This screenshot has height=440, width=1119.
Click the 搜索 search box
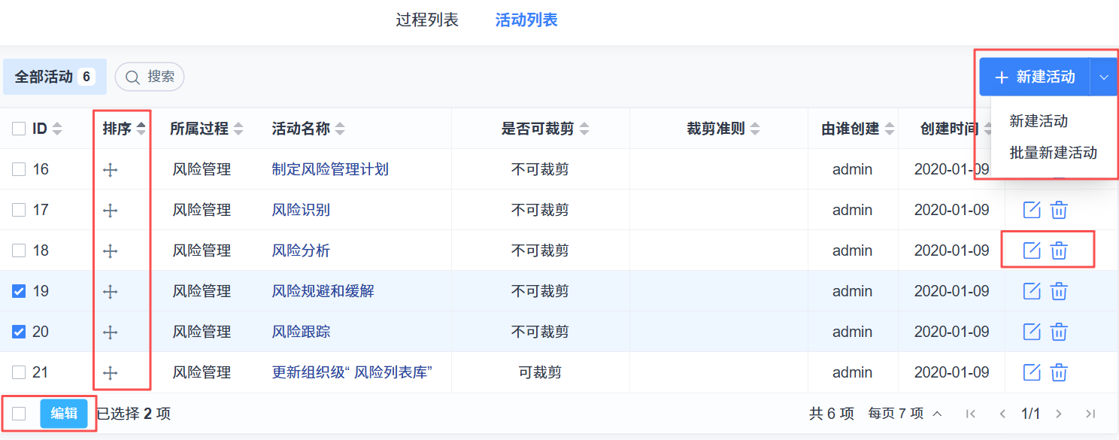tap(150, 77)
